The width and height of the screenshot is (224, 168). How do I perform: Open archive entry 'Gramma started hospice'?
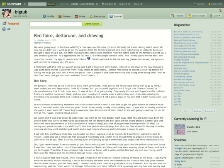click(184, 71)
